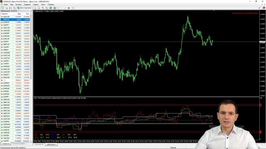
Task: Click the Default profile status bar entry
Action: pos(173,148)
